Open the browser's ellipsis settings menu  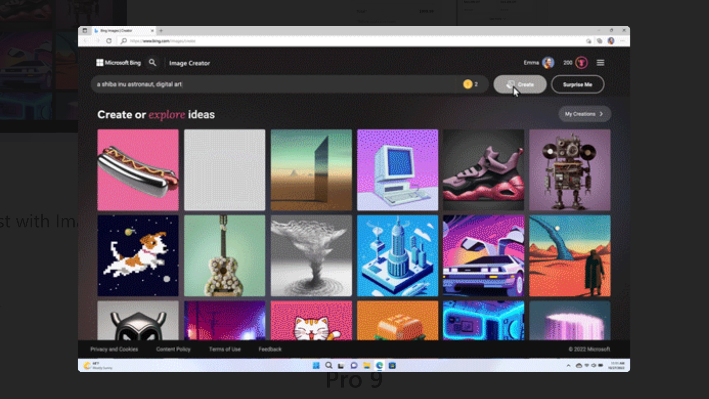click(622, 41)
